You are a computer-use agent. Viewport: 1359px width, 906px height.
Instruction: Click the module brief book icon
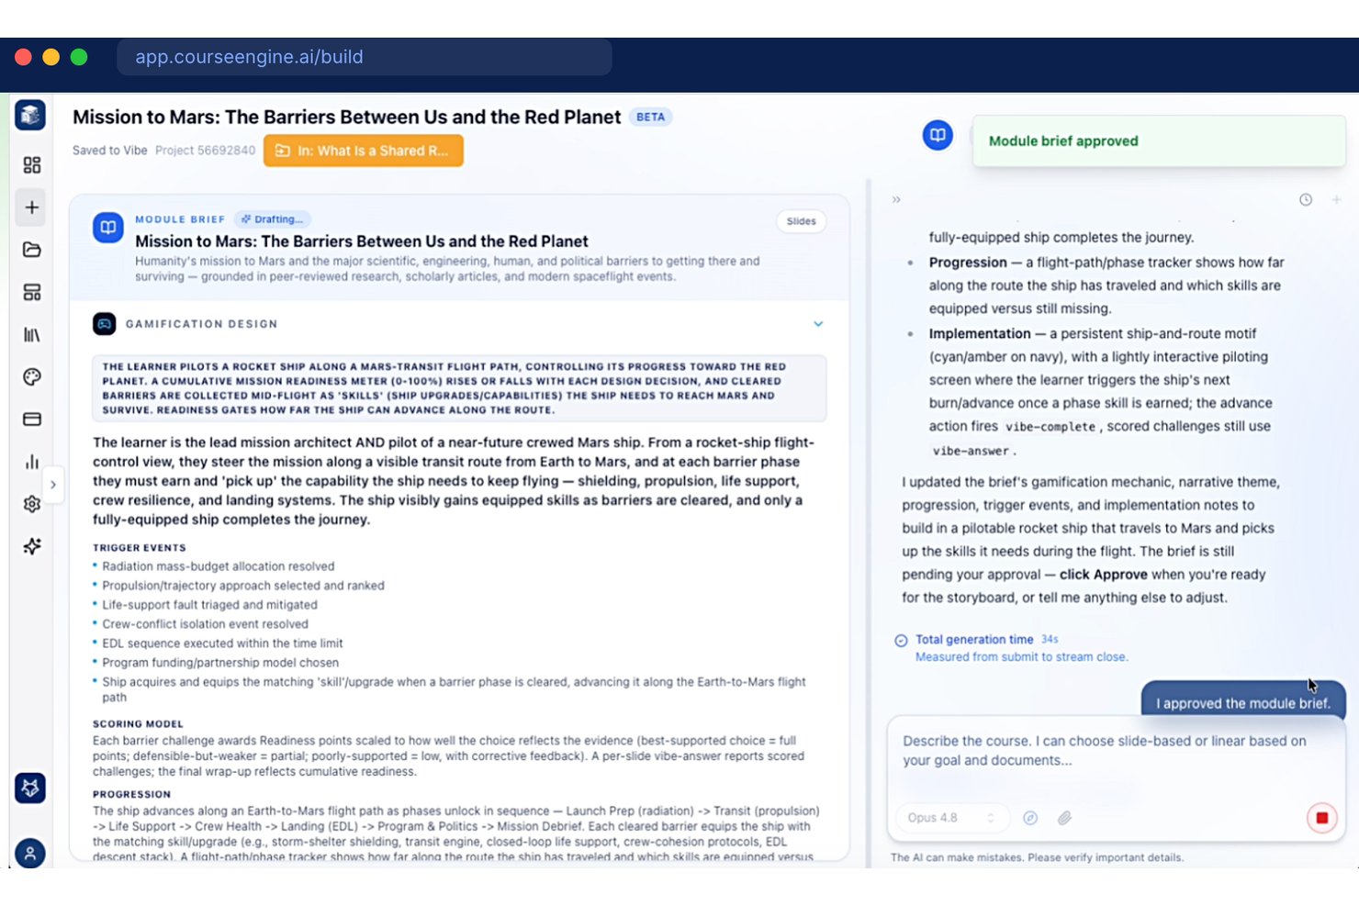(x=108, y=228)
